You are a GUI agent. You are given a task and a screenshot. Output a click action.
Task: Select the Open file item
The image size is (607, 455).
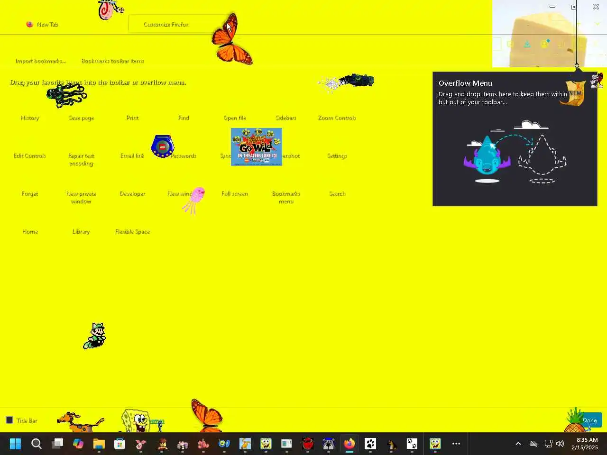point(235,118)
